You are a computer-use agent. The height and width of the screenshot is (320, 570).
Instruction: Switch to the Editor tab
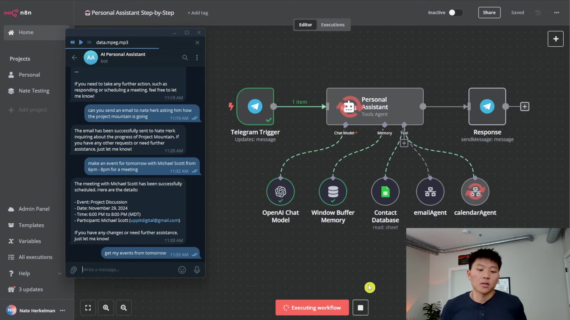pos(305,25)
